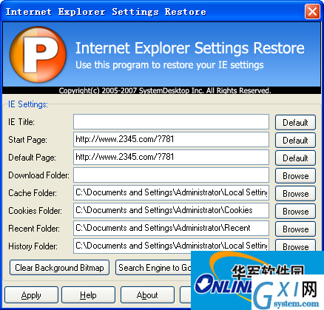Click the Cache Folder path field
Screen dimensions: 324x310
tap(171, 192)
